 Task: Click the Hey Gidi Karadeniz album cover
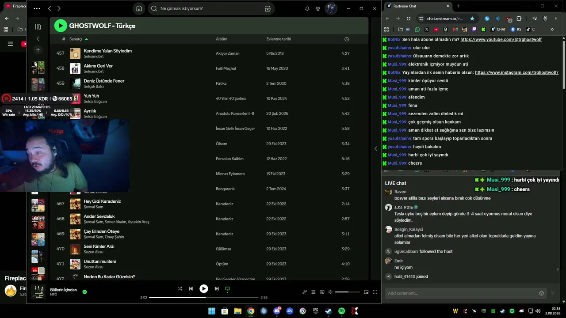[x=75, y=204]
